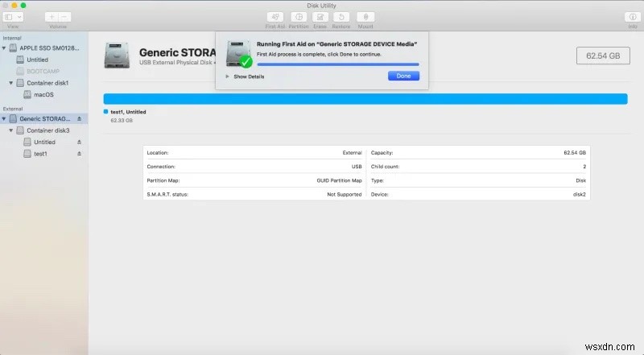Click the macOS volume disk icon
Image resolution: width=644 pixels, height=355 pixels.
pos(27,94)
